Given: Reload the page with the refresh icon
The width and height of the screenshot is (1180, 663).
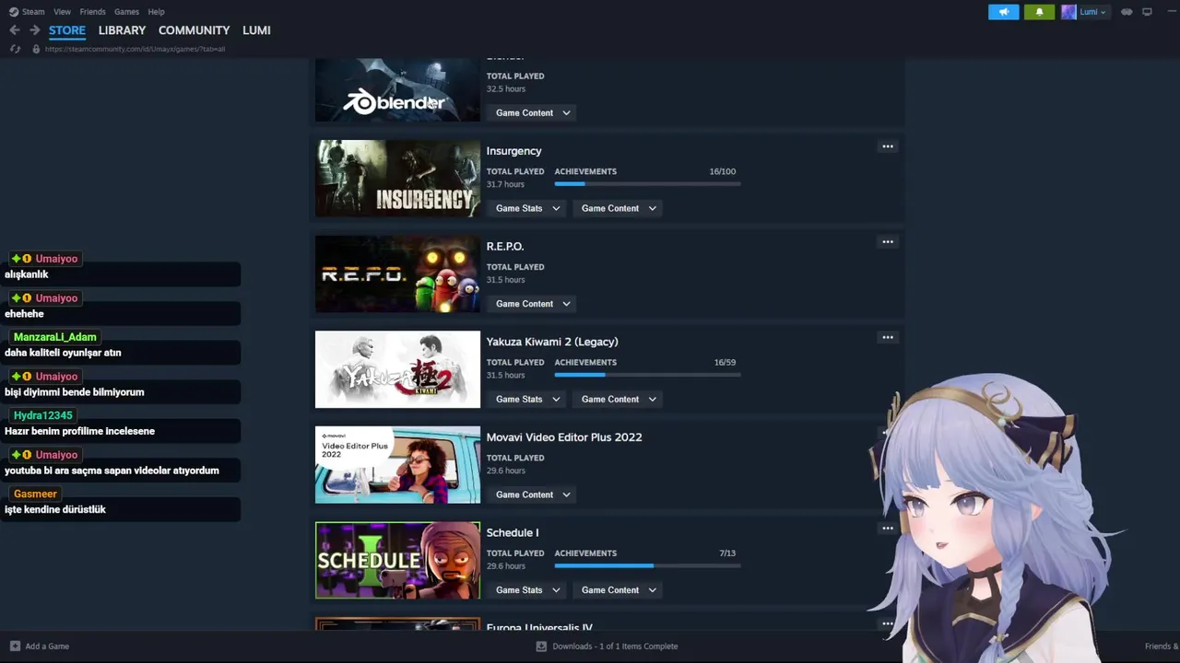Looking at the screenshot, I should [15, 49].
